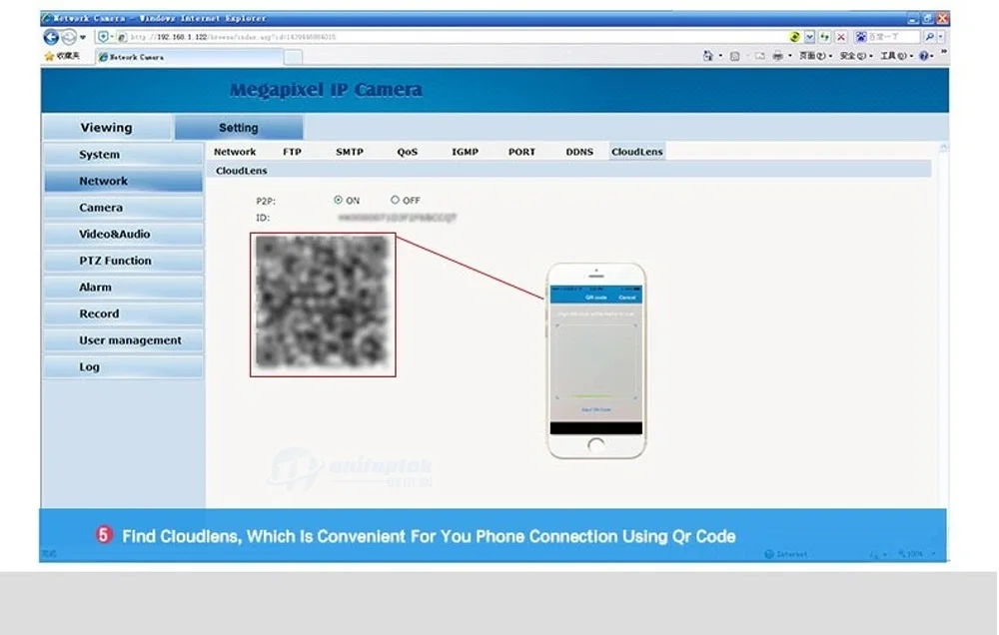Select the Network sub-tab
The width and height of the screenshot is (999, 635).
point(235,152)
